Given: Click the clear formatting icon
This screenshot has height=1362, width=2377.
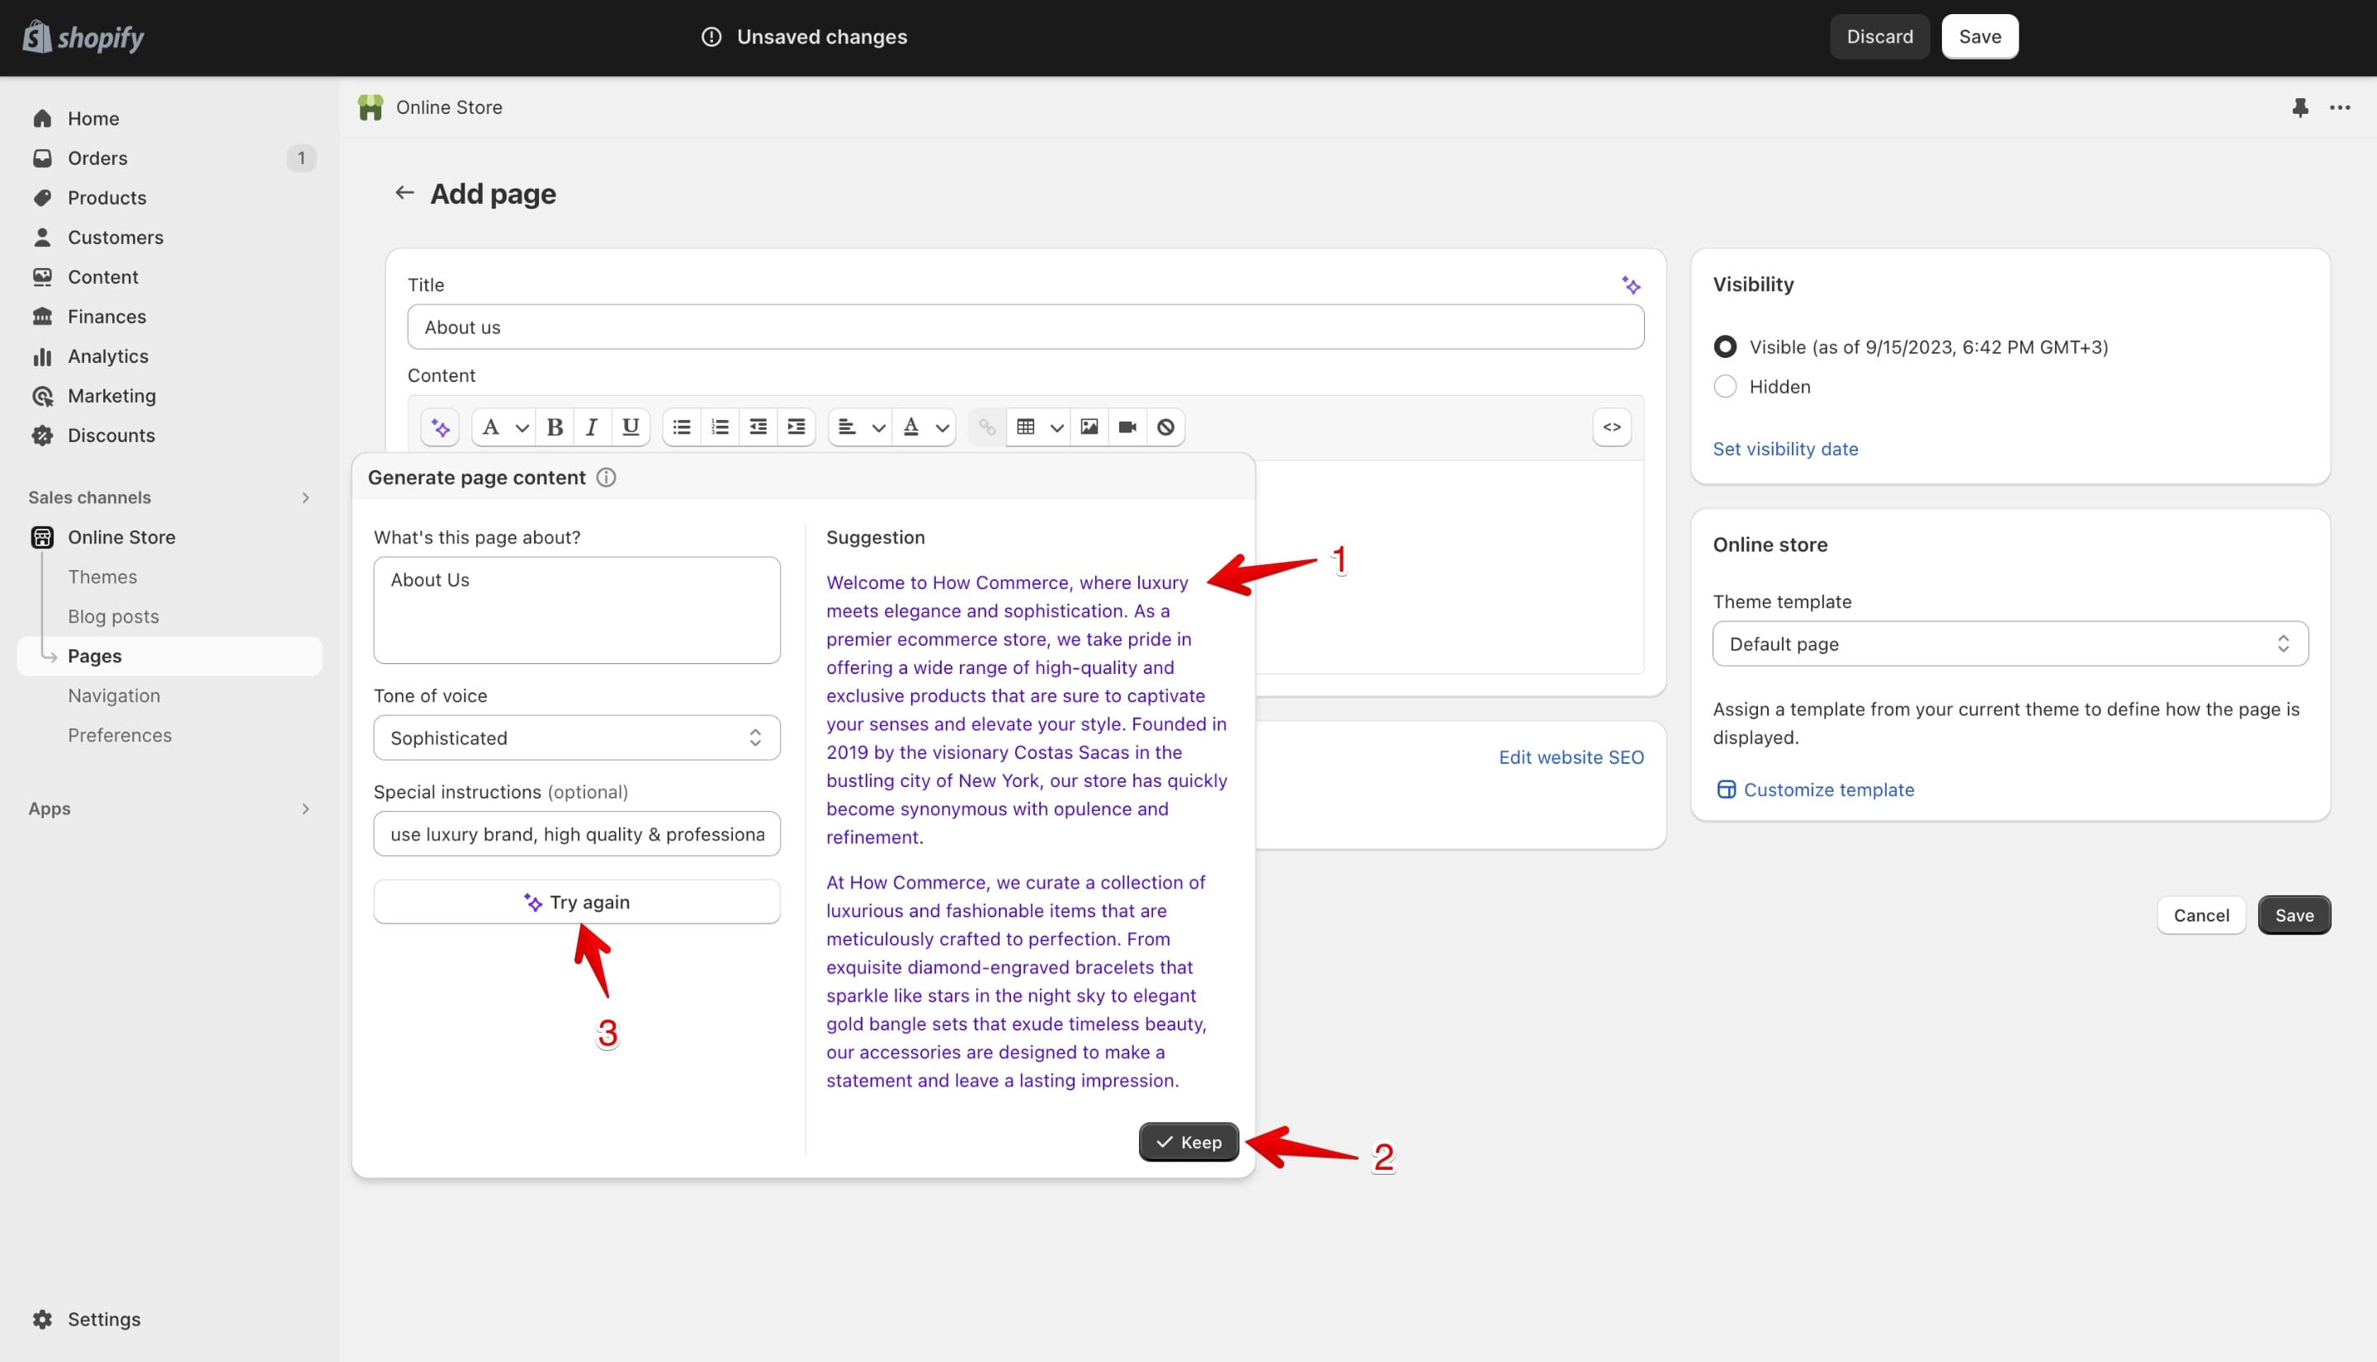Looking at the screenshot, I should 1165,427.
